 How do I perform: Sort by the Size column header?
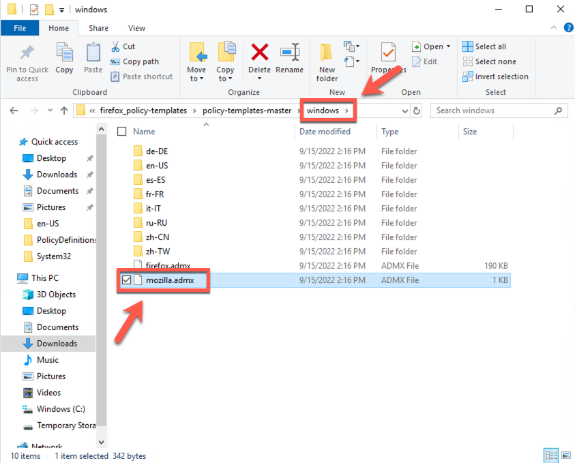click(470, 132)
